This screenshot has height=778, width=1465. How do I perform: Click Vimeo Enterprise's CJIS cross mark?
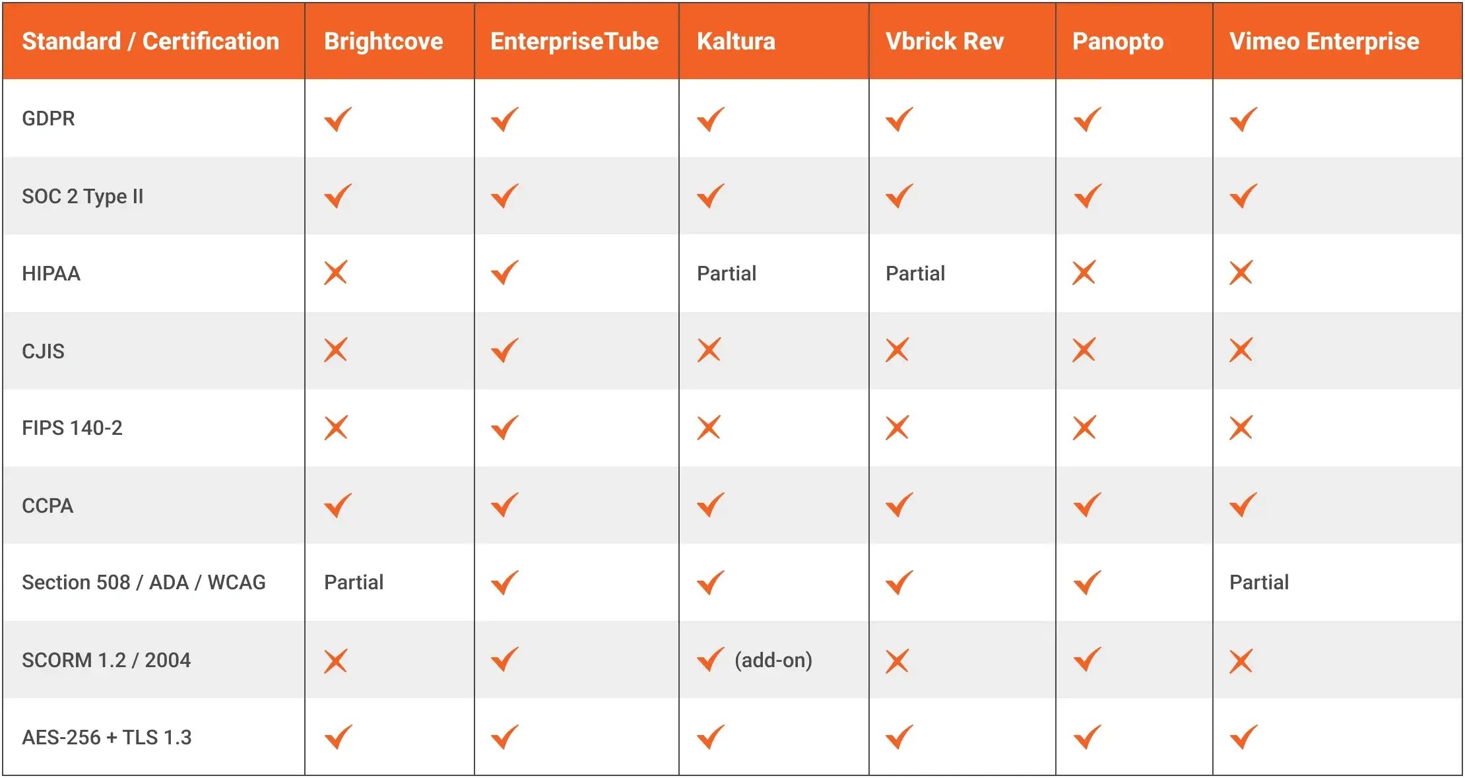point(1241,350)
